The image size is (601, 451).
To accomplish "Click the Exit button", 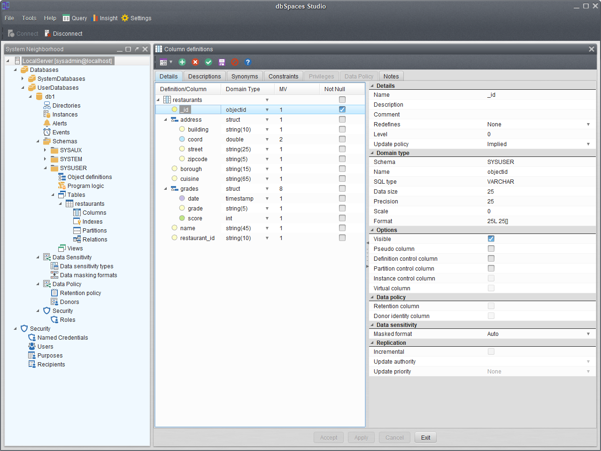I will [425, 438].
